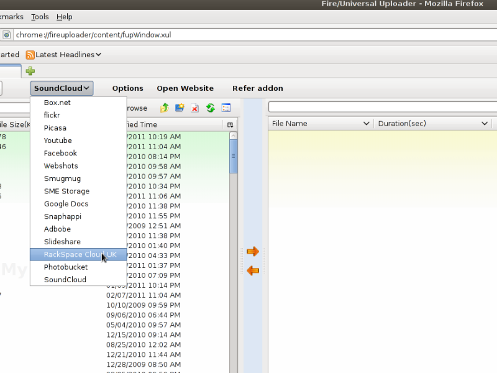Select Photobucket from the service list
The width and height of the screenshot is (497, 373).
point(78,267)
